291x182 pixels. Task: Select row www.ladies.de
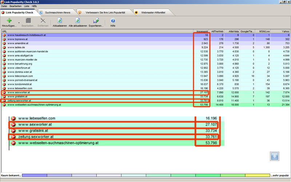[x=146, y=47]
